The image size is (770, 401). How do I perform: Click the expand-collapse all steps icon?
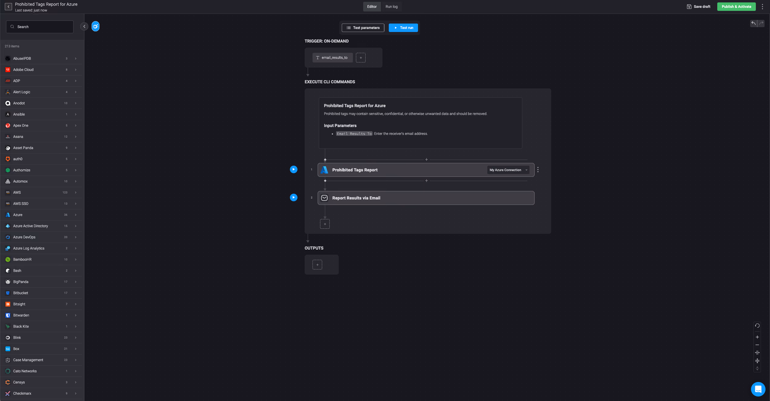(757, 368)
